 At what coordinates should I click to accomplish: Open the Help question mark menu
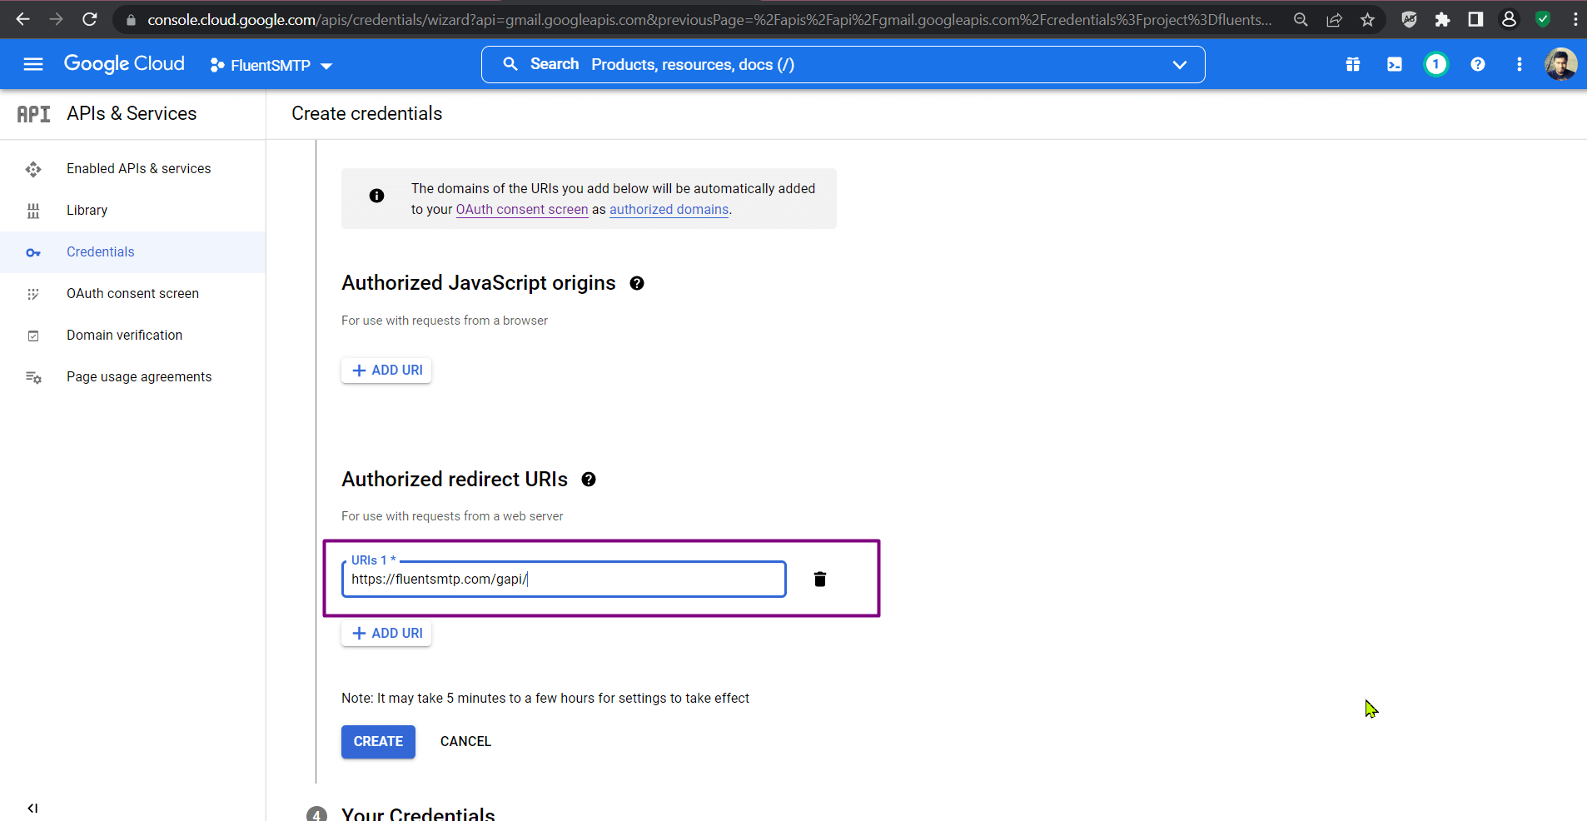(1478, 64)
